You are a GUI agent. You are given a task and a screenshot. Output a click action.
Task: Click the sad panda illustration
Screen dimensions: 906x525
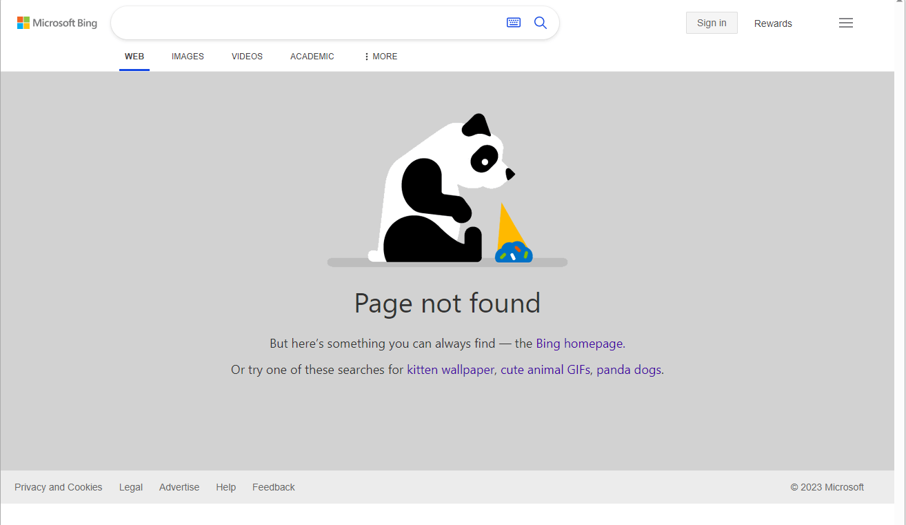(447, 190)
